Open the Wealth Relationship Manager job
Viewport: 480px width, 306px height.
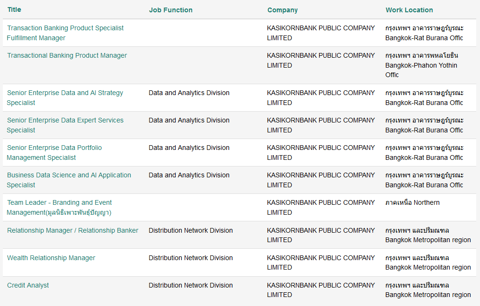click(51, 258)
